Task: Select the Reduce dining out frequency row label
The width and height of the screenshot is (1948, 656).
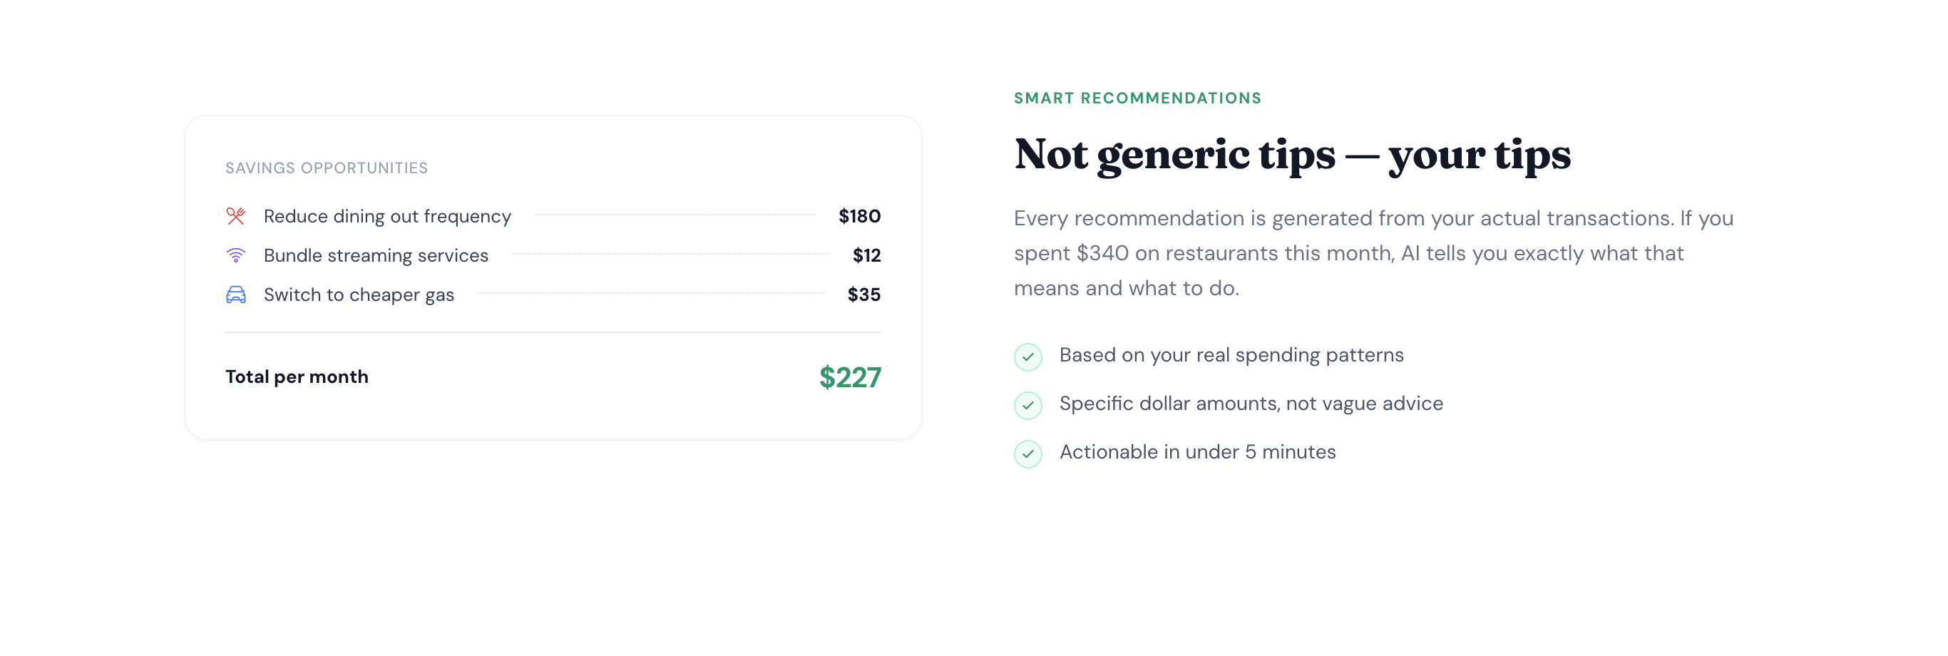Action: tap(387, 216)
